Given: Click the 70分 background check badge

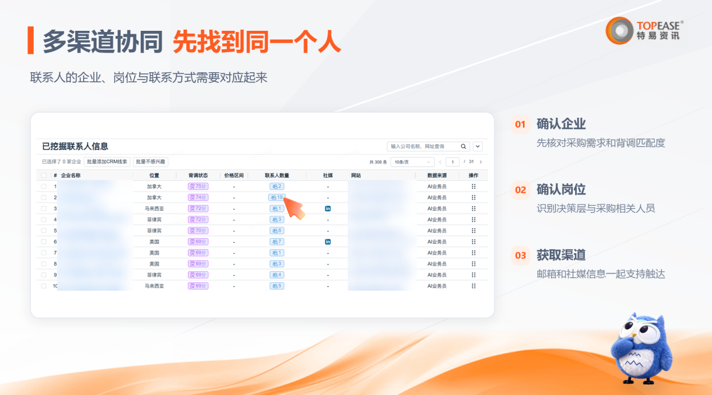Looking at the screenshot, I should coord(198,230).
